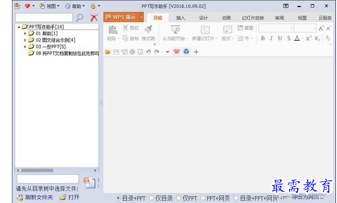Click the save disk quick-access icon
The width and height of the screenshot is (337, 203).
point(116,52)
